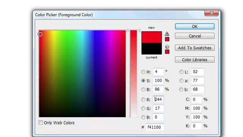Select the R red radio button
243x137 pixels.
[143, 100]
